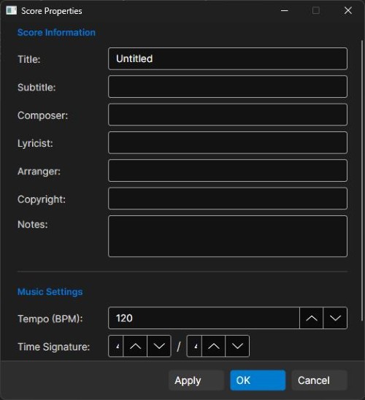Image resolution: width=365 pixels, height=400 pixels.
Task: Click the Composer input field
Action: 228,115
